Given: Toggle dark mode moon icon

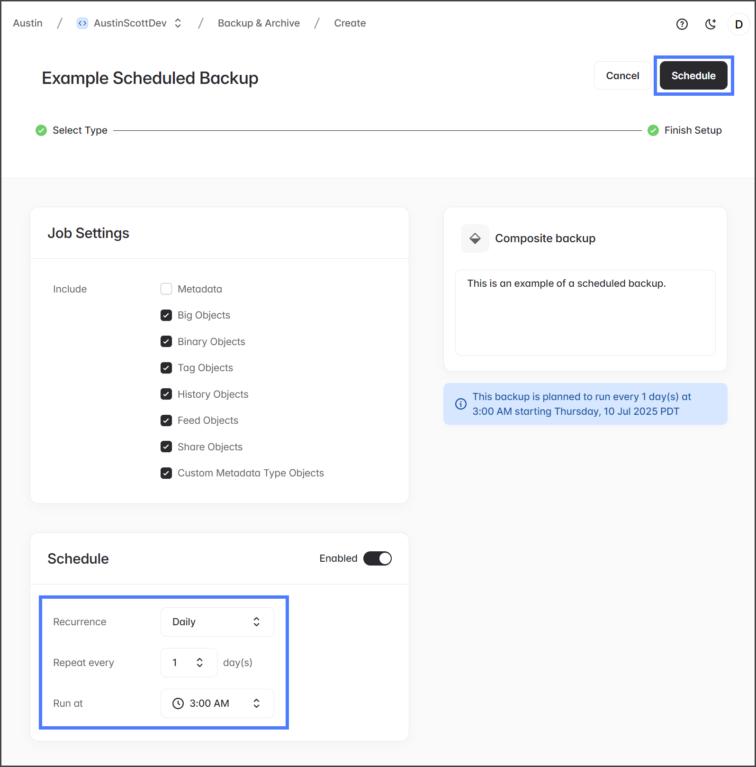Looking at the screenshot, I should point(711,24).
